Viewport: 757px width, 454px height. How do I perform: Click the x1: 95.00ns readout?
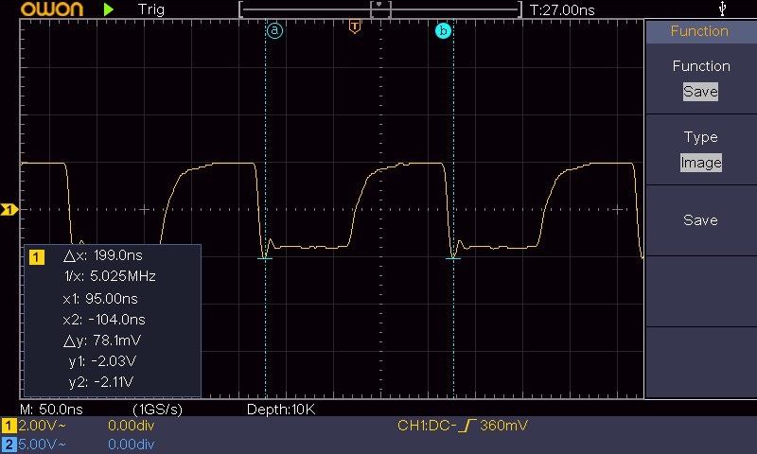coord(100,299)
